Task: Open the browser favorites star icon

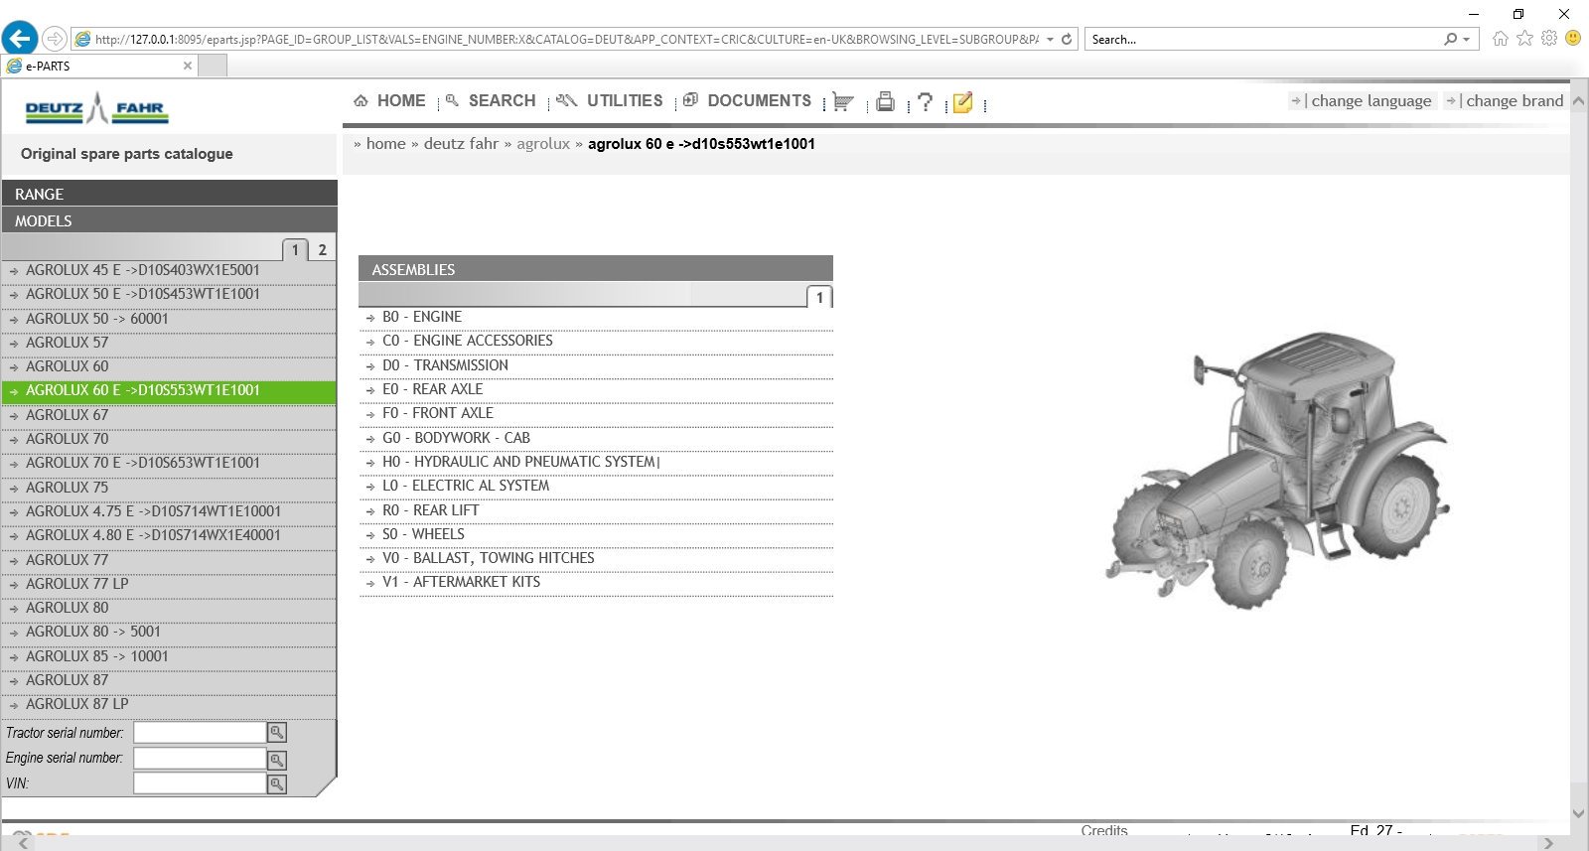Action: click(x=1524, y=39)
